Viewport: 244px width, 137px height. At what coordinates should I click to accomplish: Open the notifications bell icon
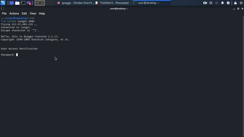pyautogui.click(x=222, y=3)
